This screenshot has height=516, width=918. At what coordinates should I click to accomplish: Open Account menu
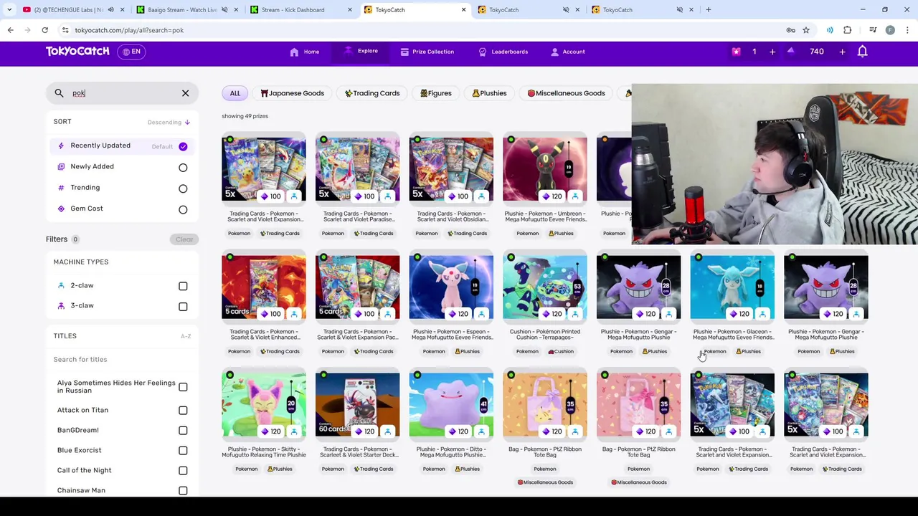tap(567, 52)
